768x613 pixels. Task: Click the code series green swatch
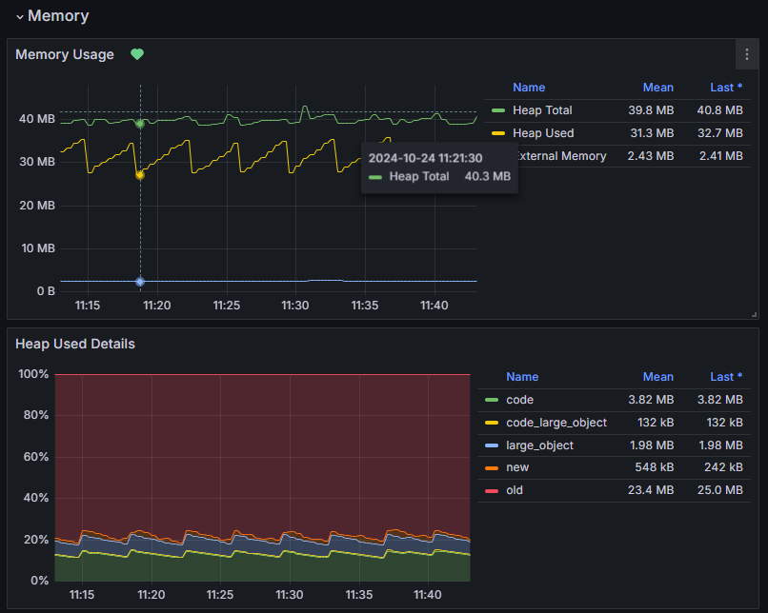[492, 400]
